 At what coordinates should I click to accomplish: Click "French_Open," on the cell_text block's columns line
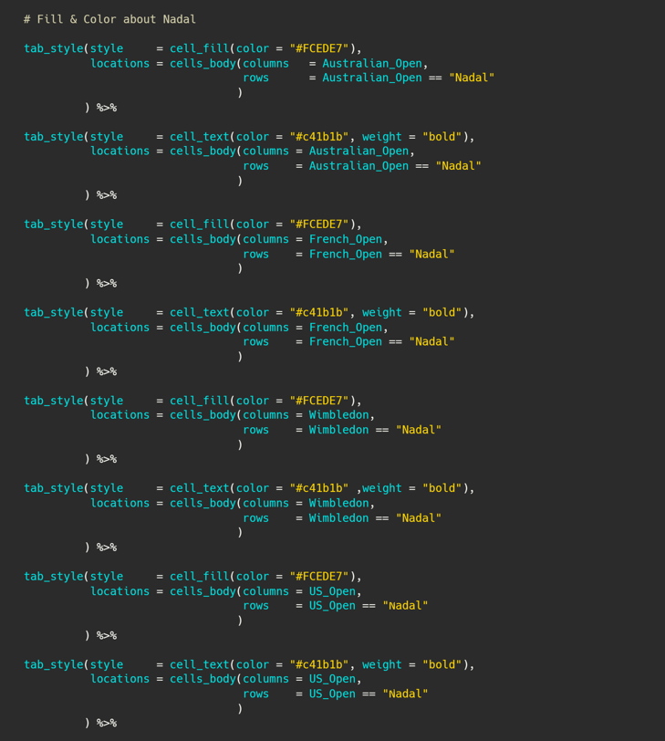coord(348,328)
